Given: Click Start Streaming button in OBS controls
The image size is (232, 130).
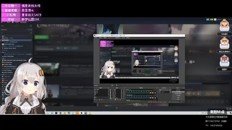Looking at the screenshot, I should tap(178, 90).
